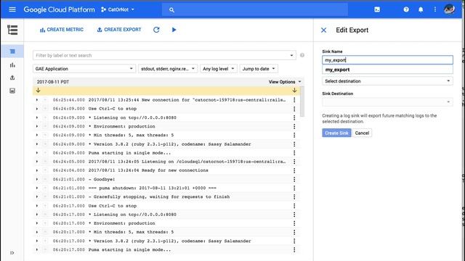Expand the 06:24:09 Puma starting log entry

tap(37, 153)
